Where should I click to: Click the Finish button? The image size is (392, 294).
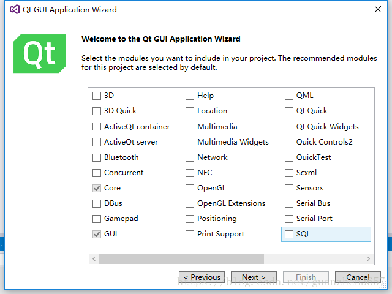306,277
